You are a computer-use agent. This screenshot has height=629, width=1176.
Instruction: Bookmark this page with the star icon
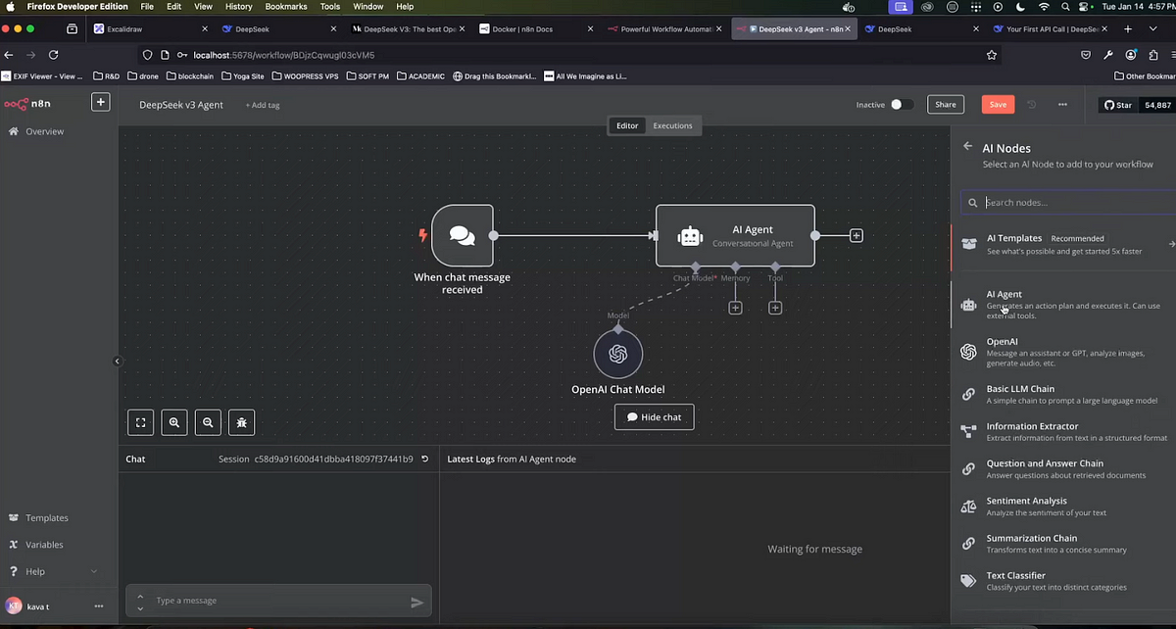pyautogui.click(x=992, y=55)
